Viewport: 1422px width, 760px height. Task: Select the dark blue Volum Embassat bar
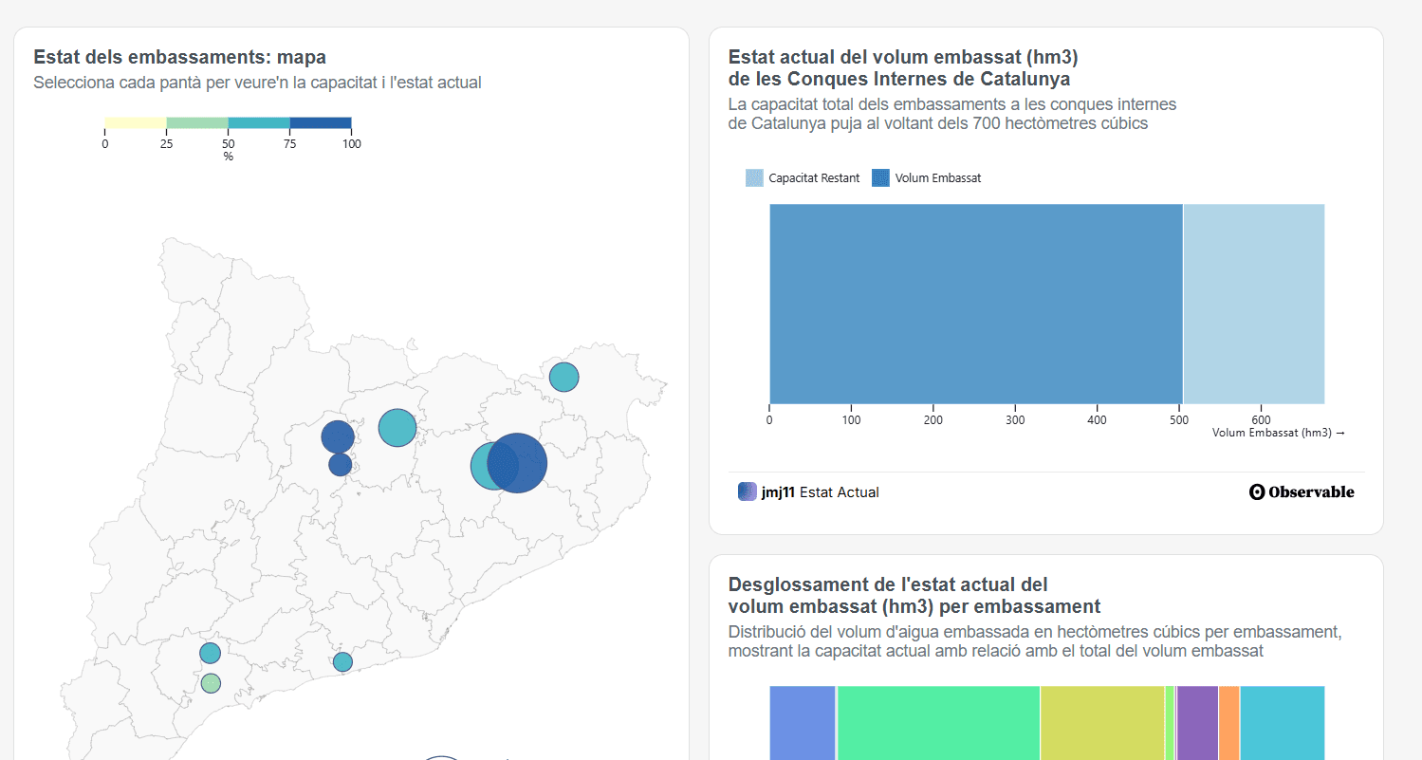point(976,304)
